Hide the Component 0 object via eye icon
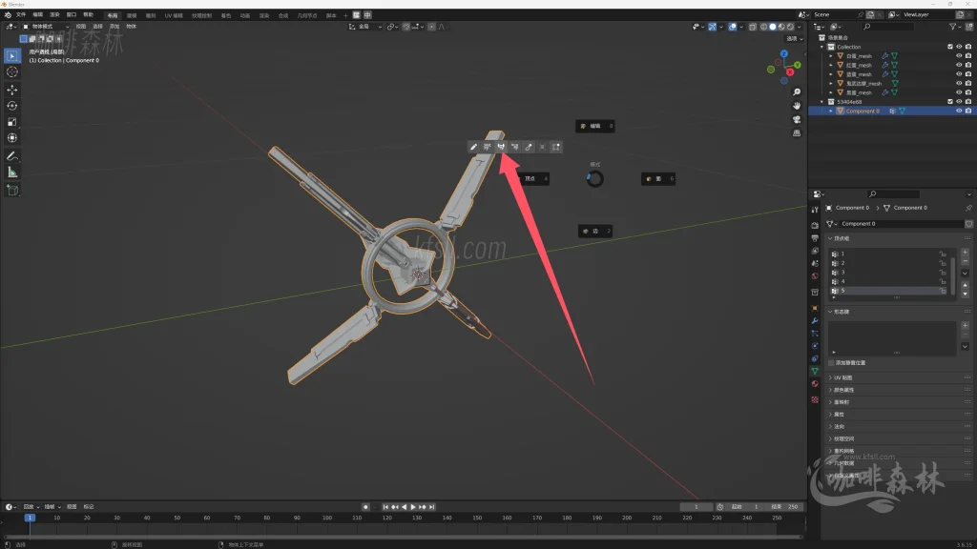977x549 pixels. coord(959,111)
